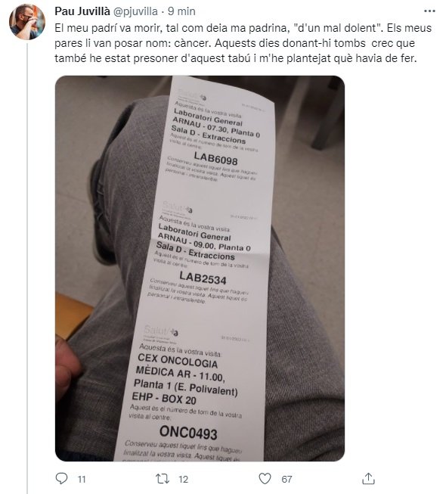Click the CEX ONCOLOGIA text in photo

click(178, 361)
